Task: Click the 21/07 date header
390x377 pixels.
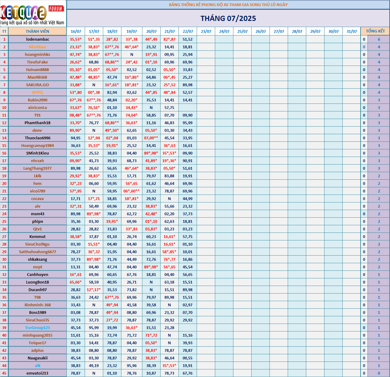Action: coord(169,31)
